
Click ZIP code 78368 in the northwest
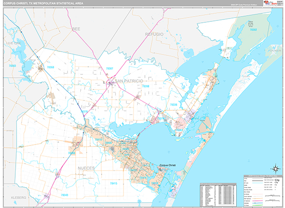(50, 67)
